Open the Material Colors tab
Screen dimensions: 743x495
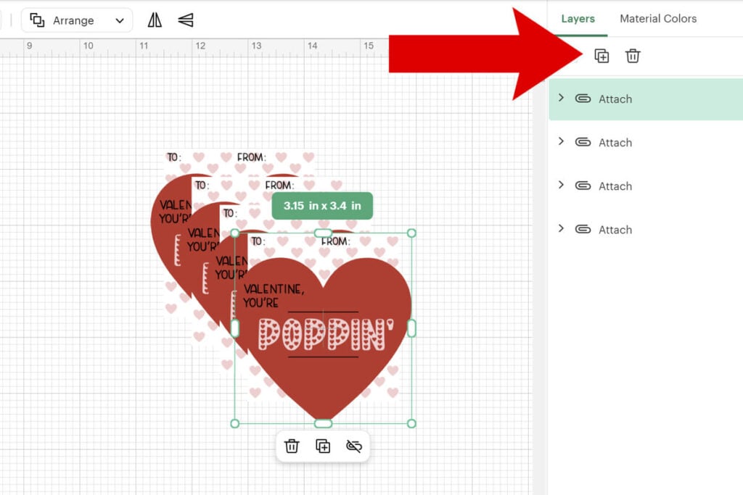(657, 19)
